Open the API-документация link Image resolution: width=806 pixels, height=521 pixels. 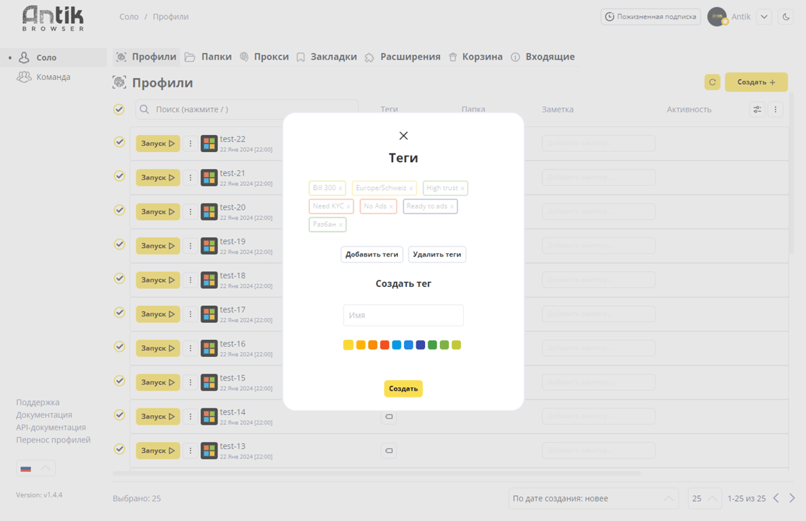pyautogui.click(x=51, y=427)
